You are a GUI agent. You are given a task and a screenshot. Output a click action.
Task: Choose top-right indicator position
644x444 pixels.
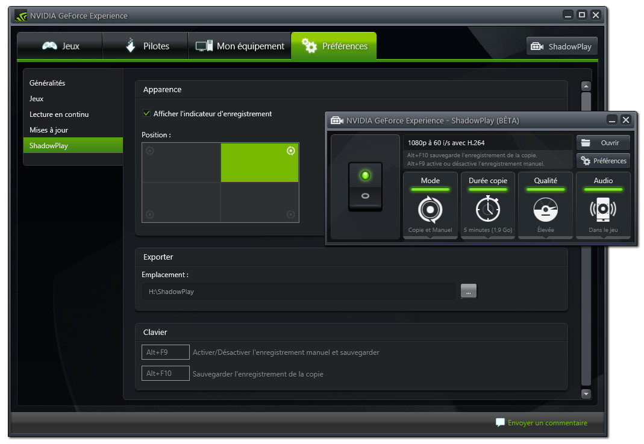260,163
